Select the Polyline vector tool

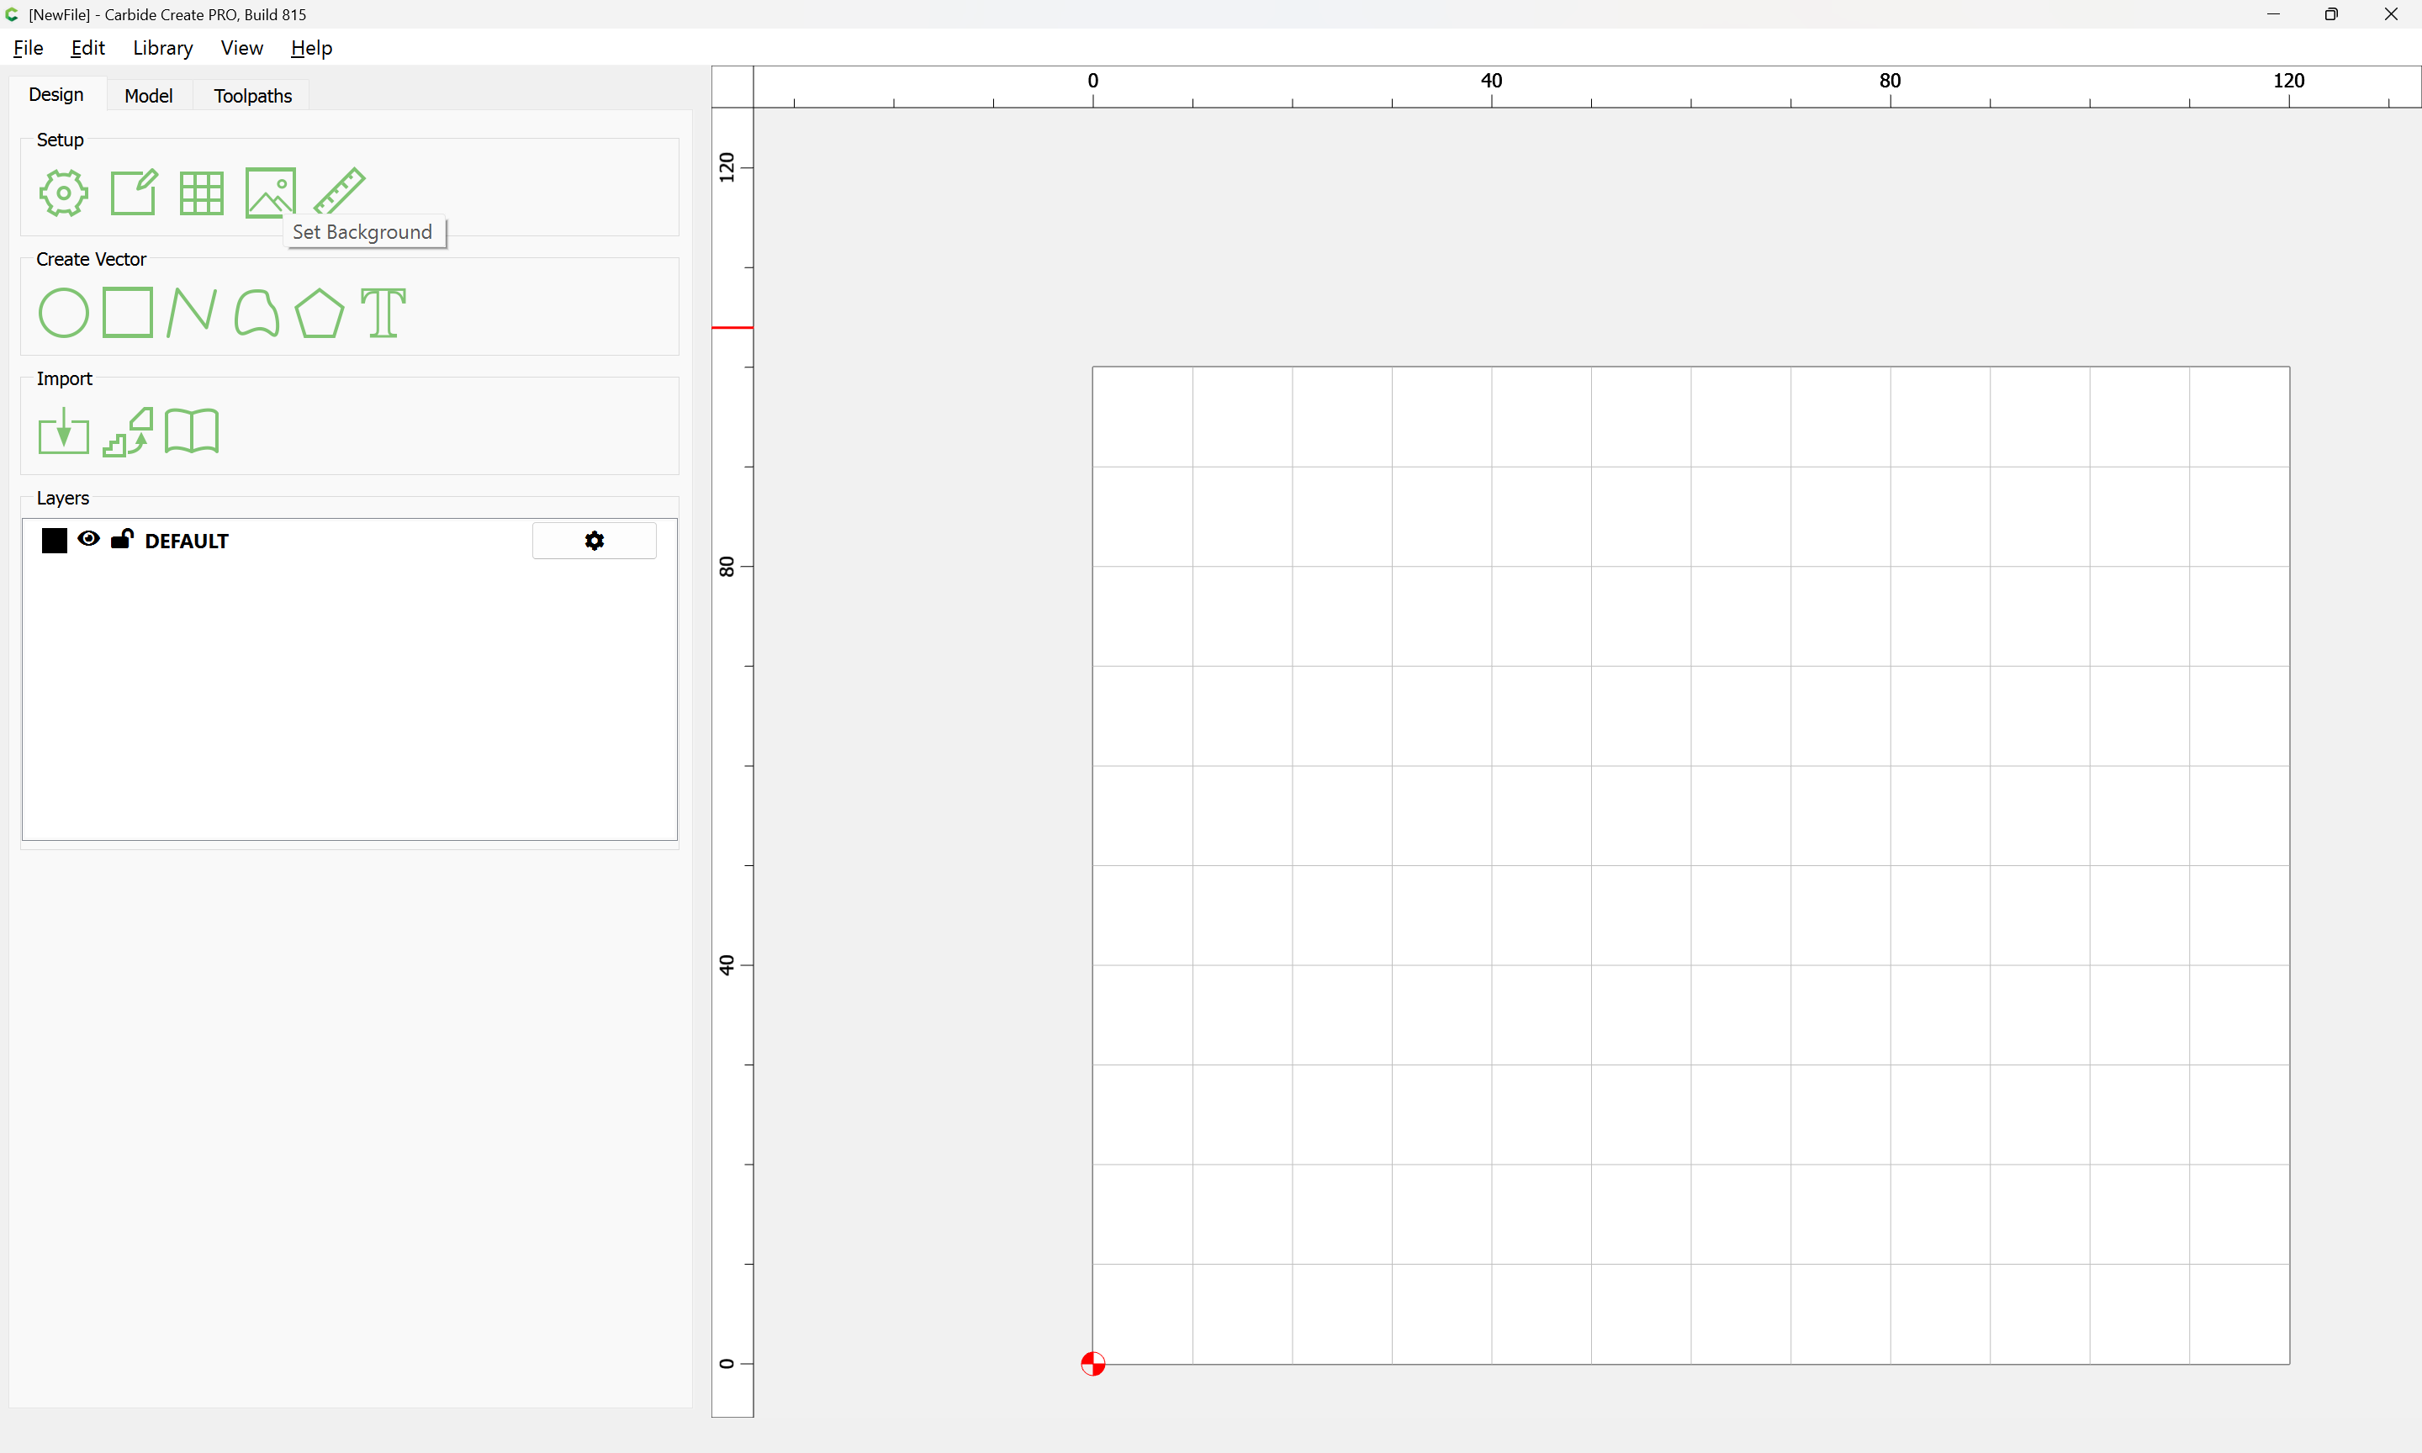192,312
